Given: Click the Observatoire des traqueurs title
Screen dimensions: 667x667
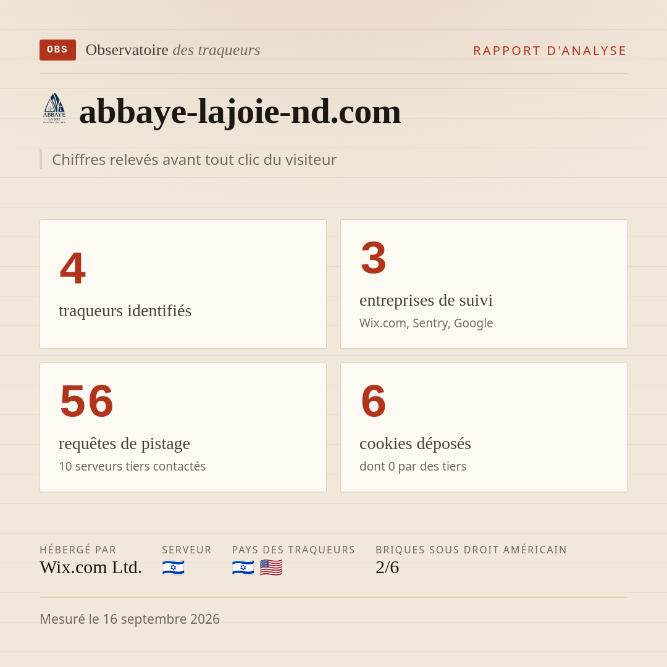Looking at the screenshot, I should coord(173,50).
